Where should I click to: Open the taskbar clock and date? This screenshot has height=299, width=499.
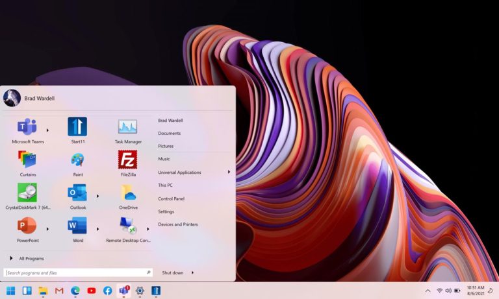point(476,291)
